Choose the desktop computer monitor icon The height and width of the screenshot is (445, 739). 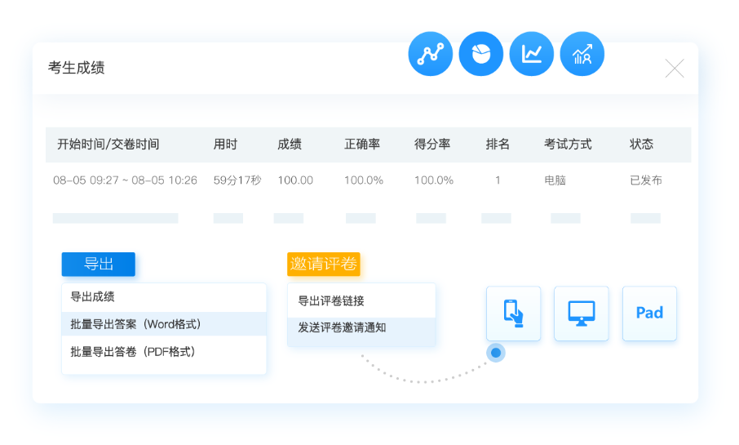coord(581,313)
